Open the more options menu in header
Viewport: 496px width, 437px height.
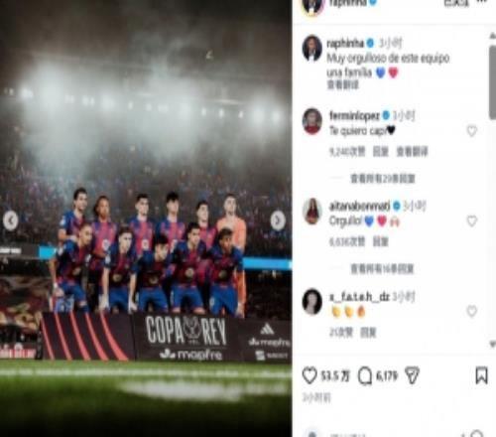(484, 2)
